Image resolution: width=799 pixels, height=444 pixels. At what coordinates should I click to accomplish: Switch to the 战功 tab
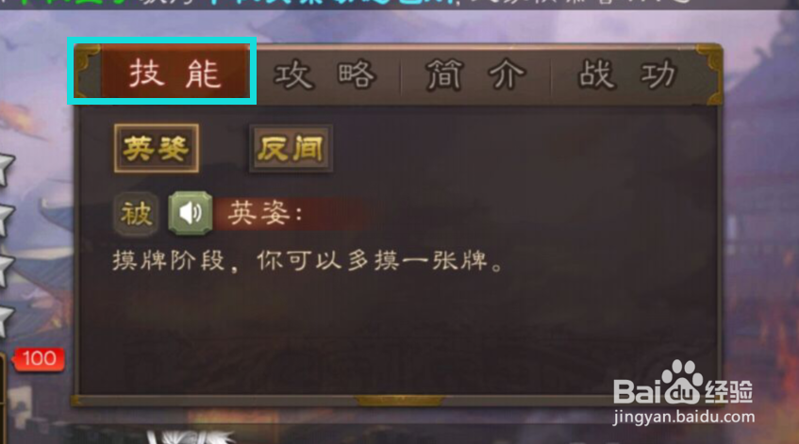click(626, 74)
